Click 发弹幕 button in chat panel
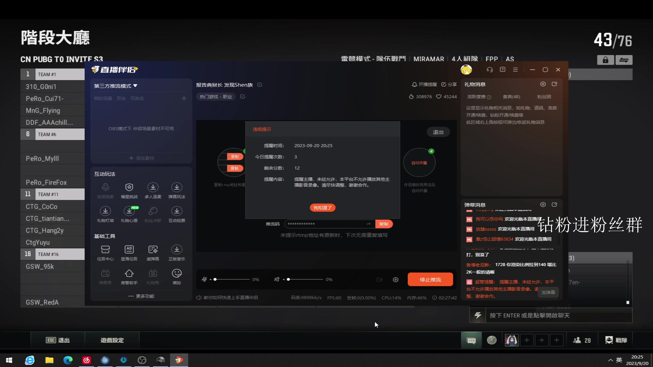The image size is (653, 367). [548, 292]
